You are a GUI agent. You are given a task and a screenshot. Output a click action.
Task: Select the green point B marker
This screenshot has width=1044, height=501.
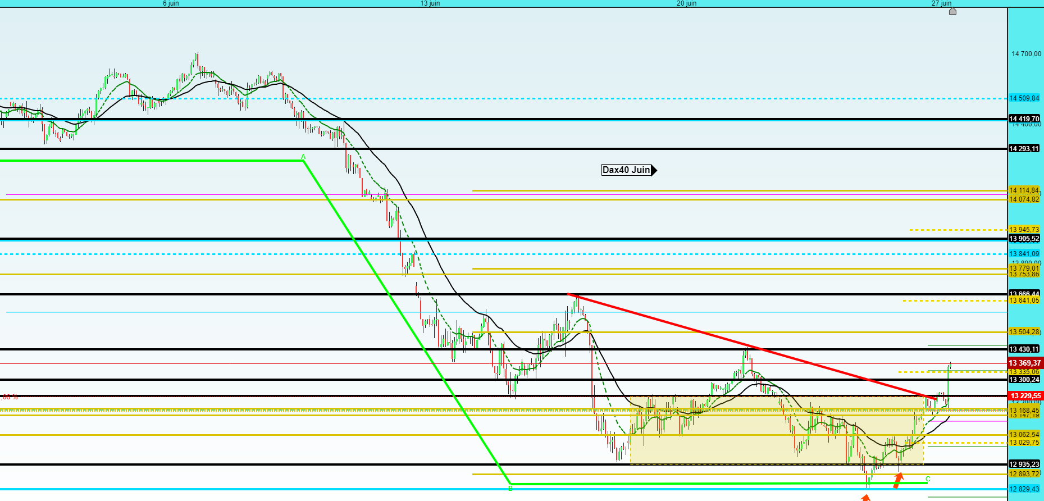point(510,488)
